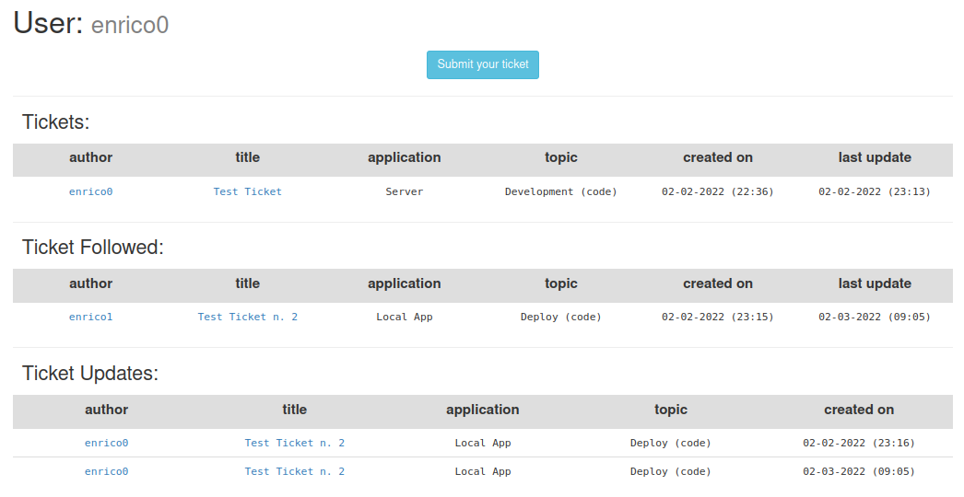The height and width of the screenshot is (497, 964).
Task: Select the 02-02-2022 (23:16) created on cell
Action: pyautogui.click(x=859, y=443)
